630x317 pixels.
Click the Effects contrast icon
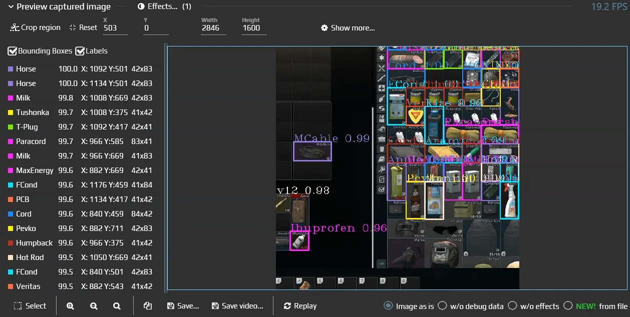[x=141, y=6]
